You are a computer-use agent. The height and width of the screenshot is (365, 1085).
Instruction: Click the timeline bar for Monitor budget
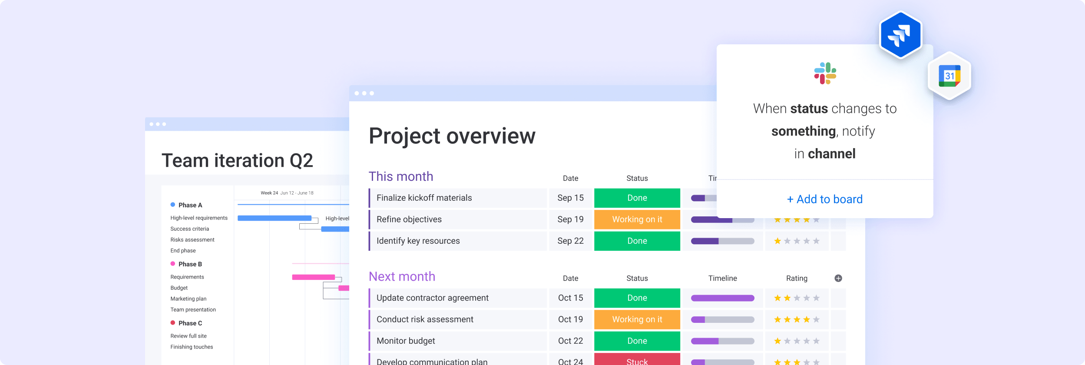point(723,341)
